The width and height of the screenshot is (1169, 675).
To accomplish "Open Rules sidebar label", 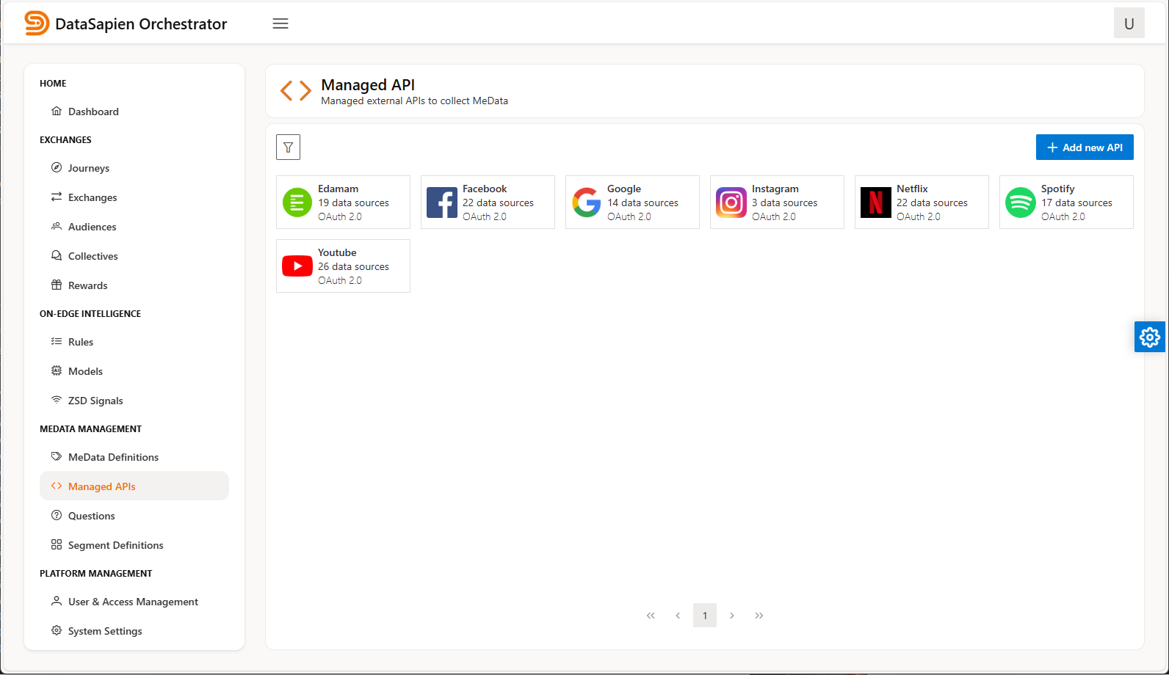I will point(81,342).
